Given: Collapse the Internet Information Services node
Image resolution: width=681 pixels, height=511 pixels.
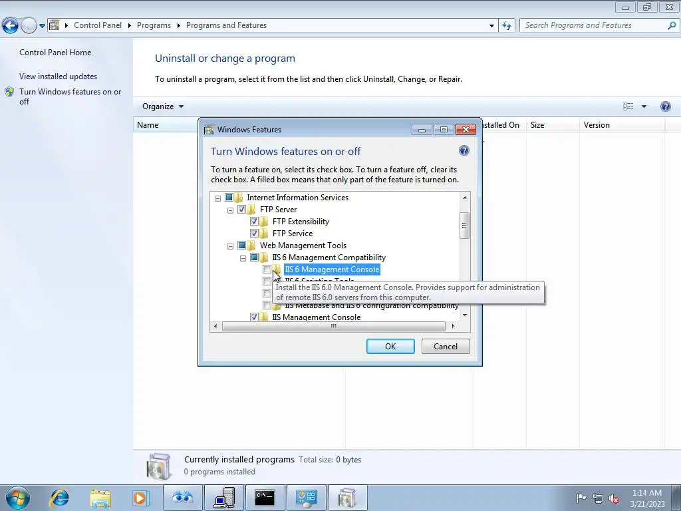Looking at the screenshot, I should coord(217,198).
